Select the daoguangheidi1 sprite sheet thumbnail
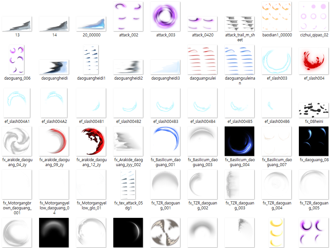334x248 pixels. point(91,60)
